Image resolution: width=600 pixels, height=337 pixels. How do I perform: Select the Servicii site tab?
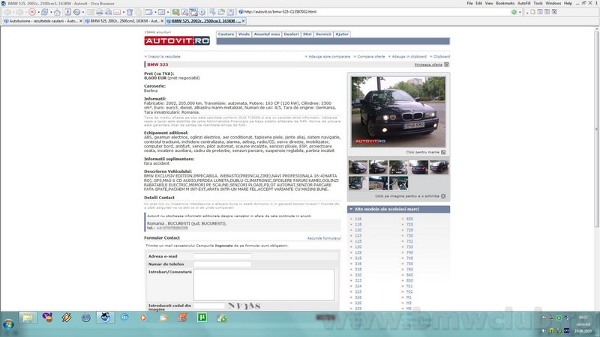click(323, 34)
